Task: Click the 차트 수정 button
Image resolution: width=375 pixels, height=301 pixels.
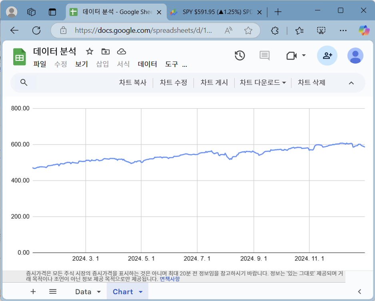Action: pos(174,83)
